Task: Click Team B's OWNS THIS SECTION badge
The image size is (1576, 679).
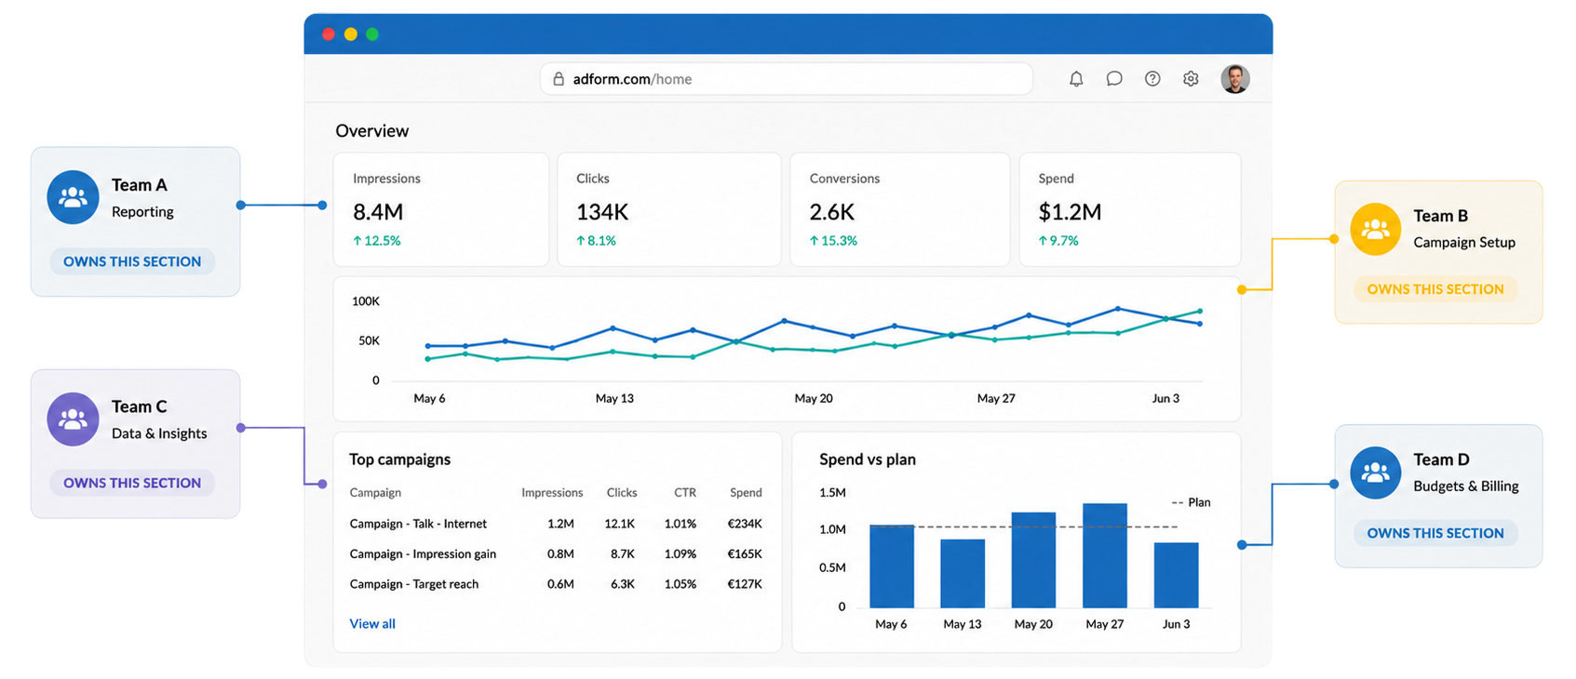Action: tap(1435, 289)
